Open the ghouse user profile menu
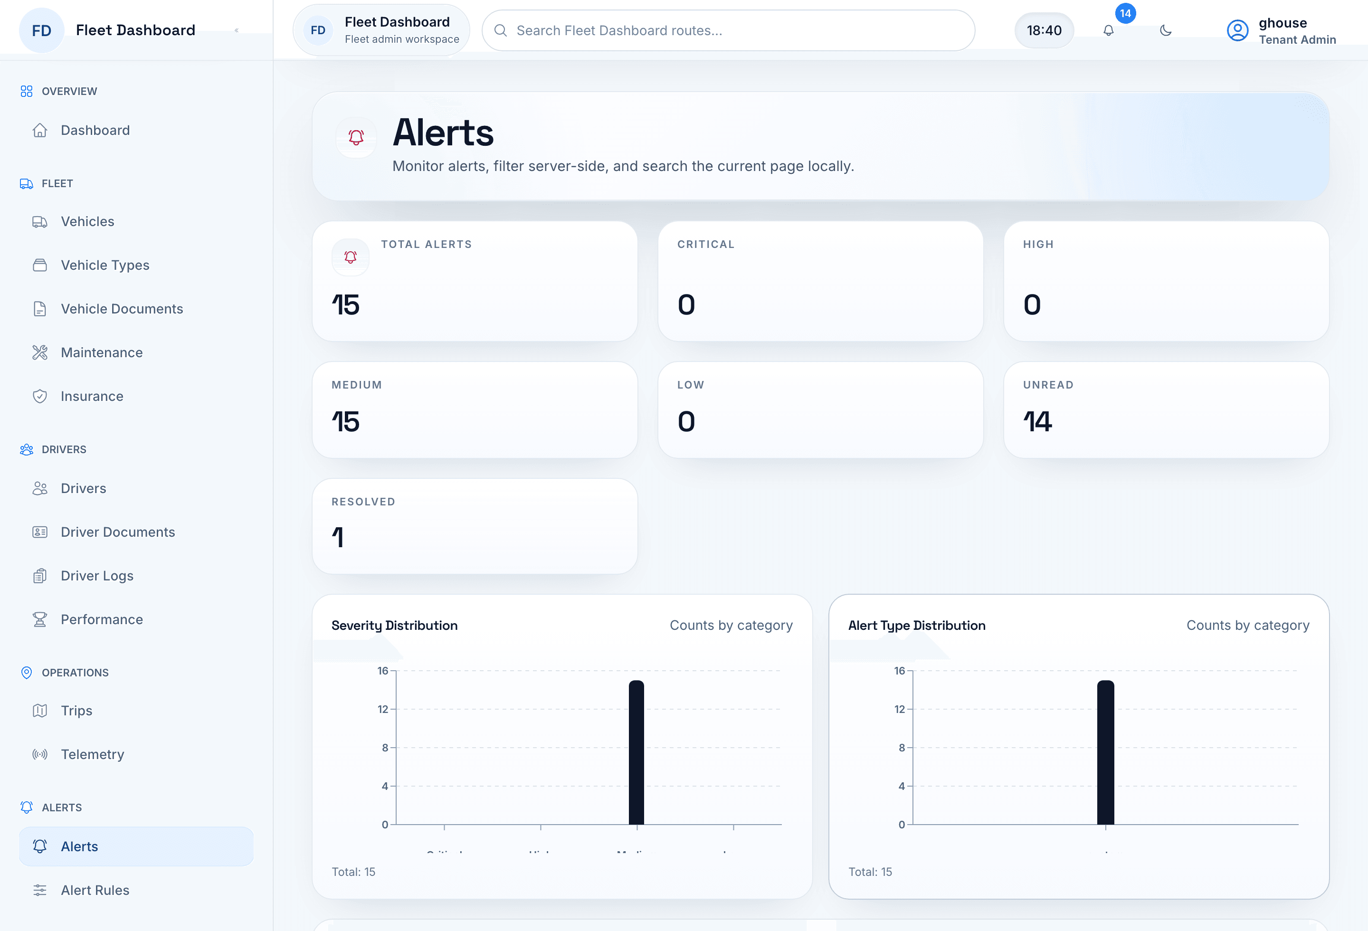Viewport: 1368px width, 931px height. (1282, 30)
